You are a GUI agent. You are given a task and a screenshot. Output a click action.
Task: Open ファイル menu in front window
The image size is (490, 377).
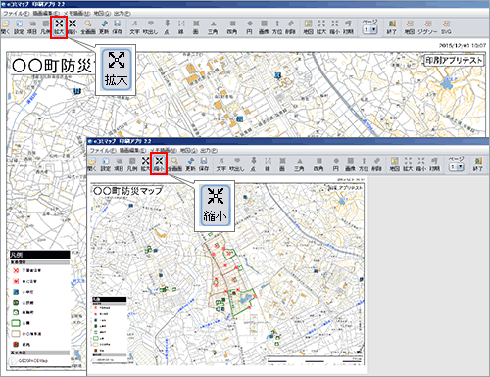click(103, 151)
